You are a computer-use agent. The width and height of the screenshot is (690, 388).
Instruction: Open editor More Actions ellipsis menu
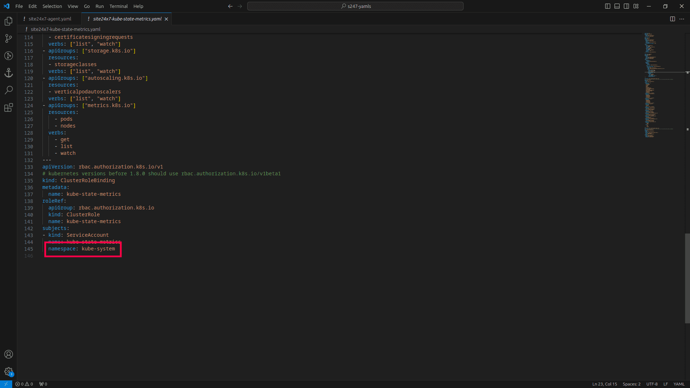pyautogui.click(x=682, y=19)
